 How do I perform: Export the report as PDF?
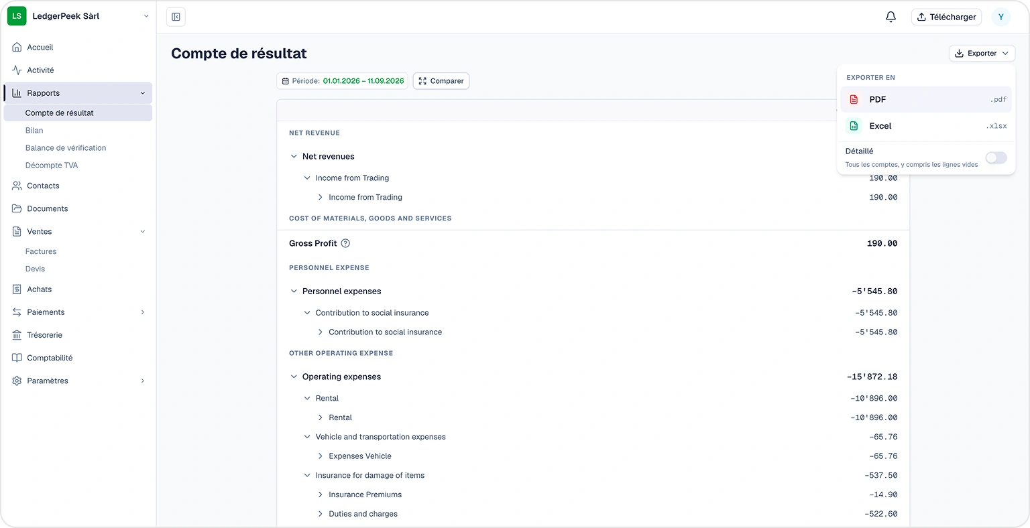[926, 99]
